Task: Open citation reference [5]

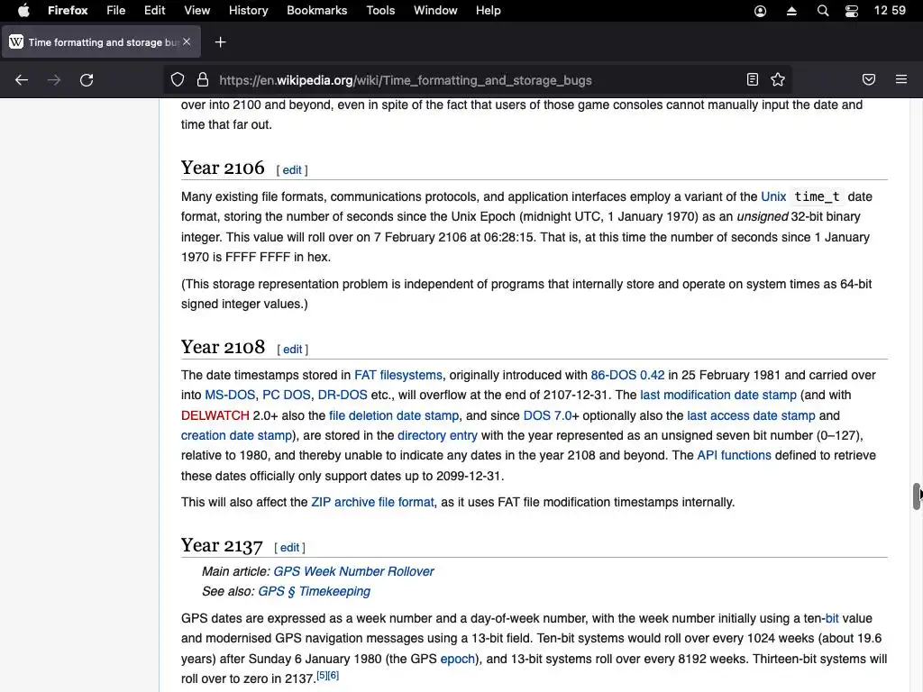Action: tap(322, 676)
